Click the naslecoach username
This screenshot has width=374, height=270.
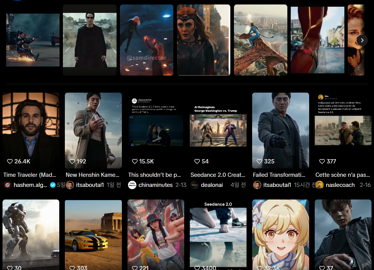[340, 185]
